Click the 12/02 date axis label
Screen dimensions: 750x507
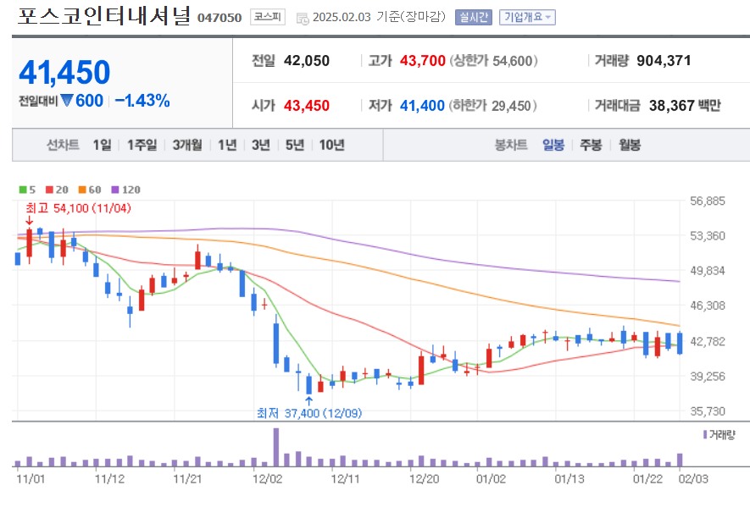(268, 478)
